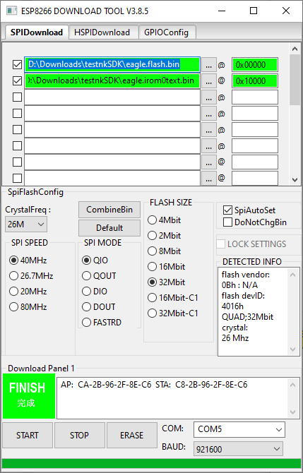Click the eagle.flash.bin path field

tap(112, 64)
